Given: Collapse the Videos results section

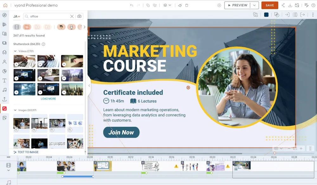Looking at the screenshot, I should pos(15,51).
